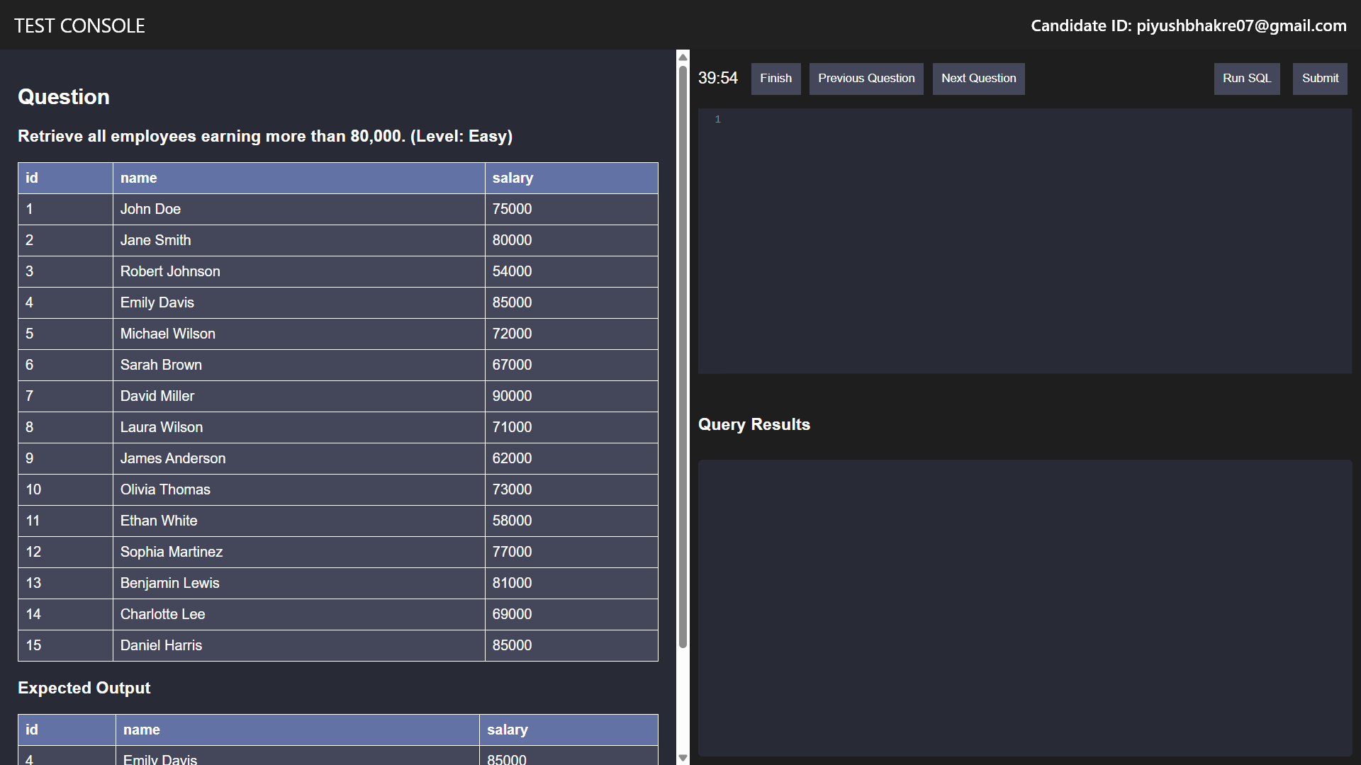Click salary value 71000
Viewport: 1361px width, 765px height.
click(571, 428)
